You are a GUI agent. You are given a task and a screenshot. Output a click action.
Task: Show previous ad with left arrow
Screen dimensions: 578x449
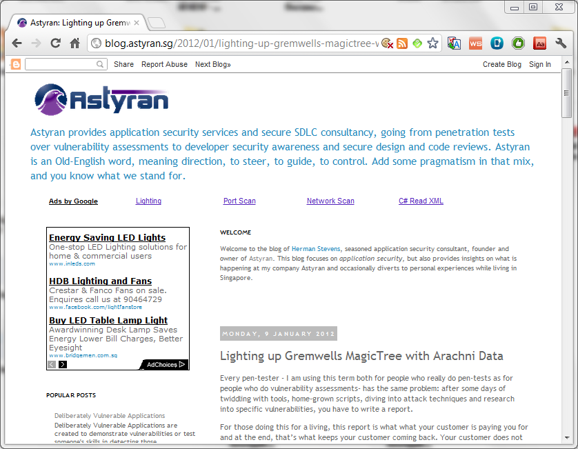pos(52,365)
